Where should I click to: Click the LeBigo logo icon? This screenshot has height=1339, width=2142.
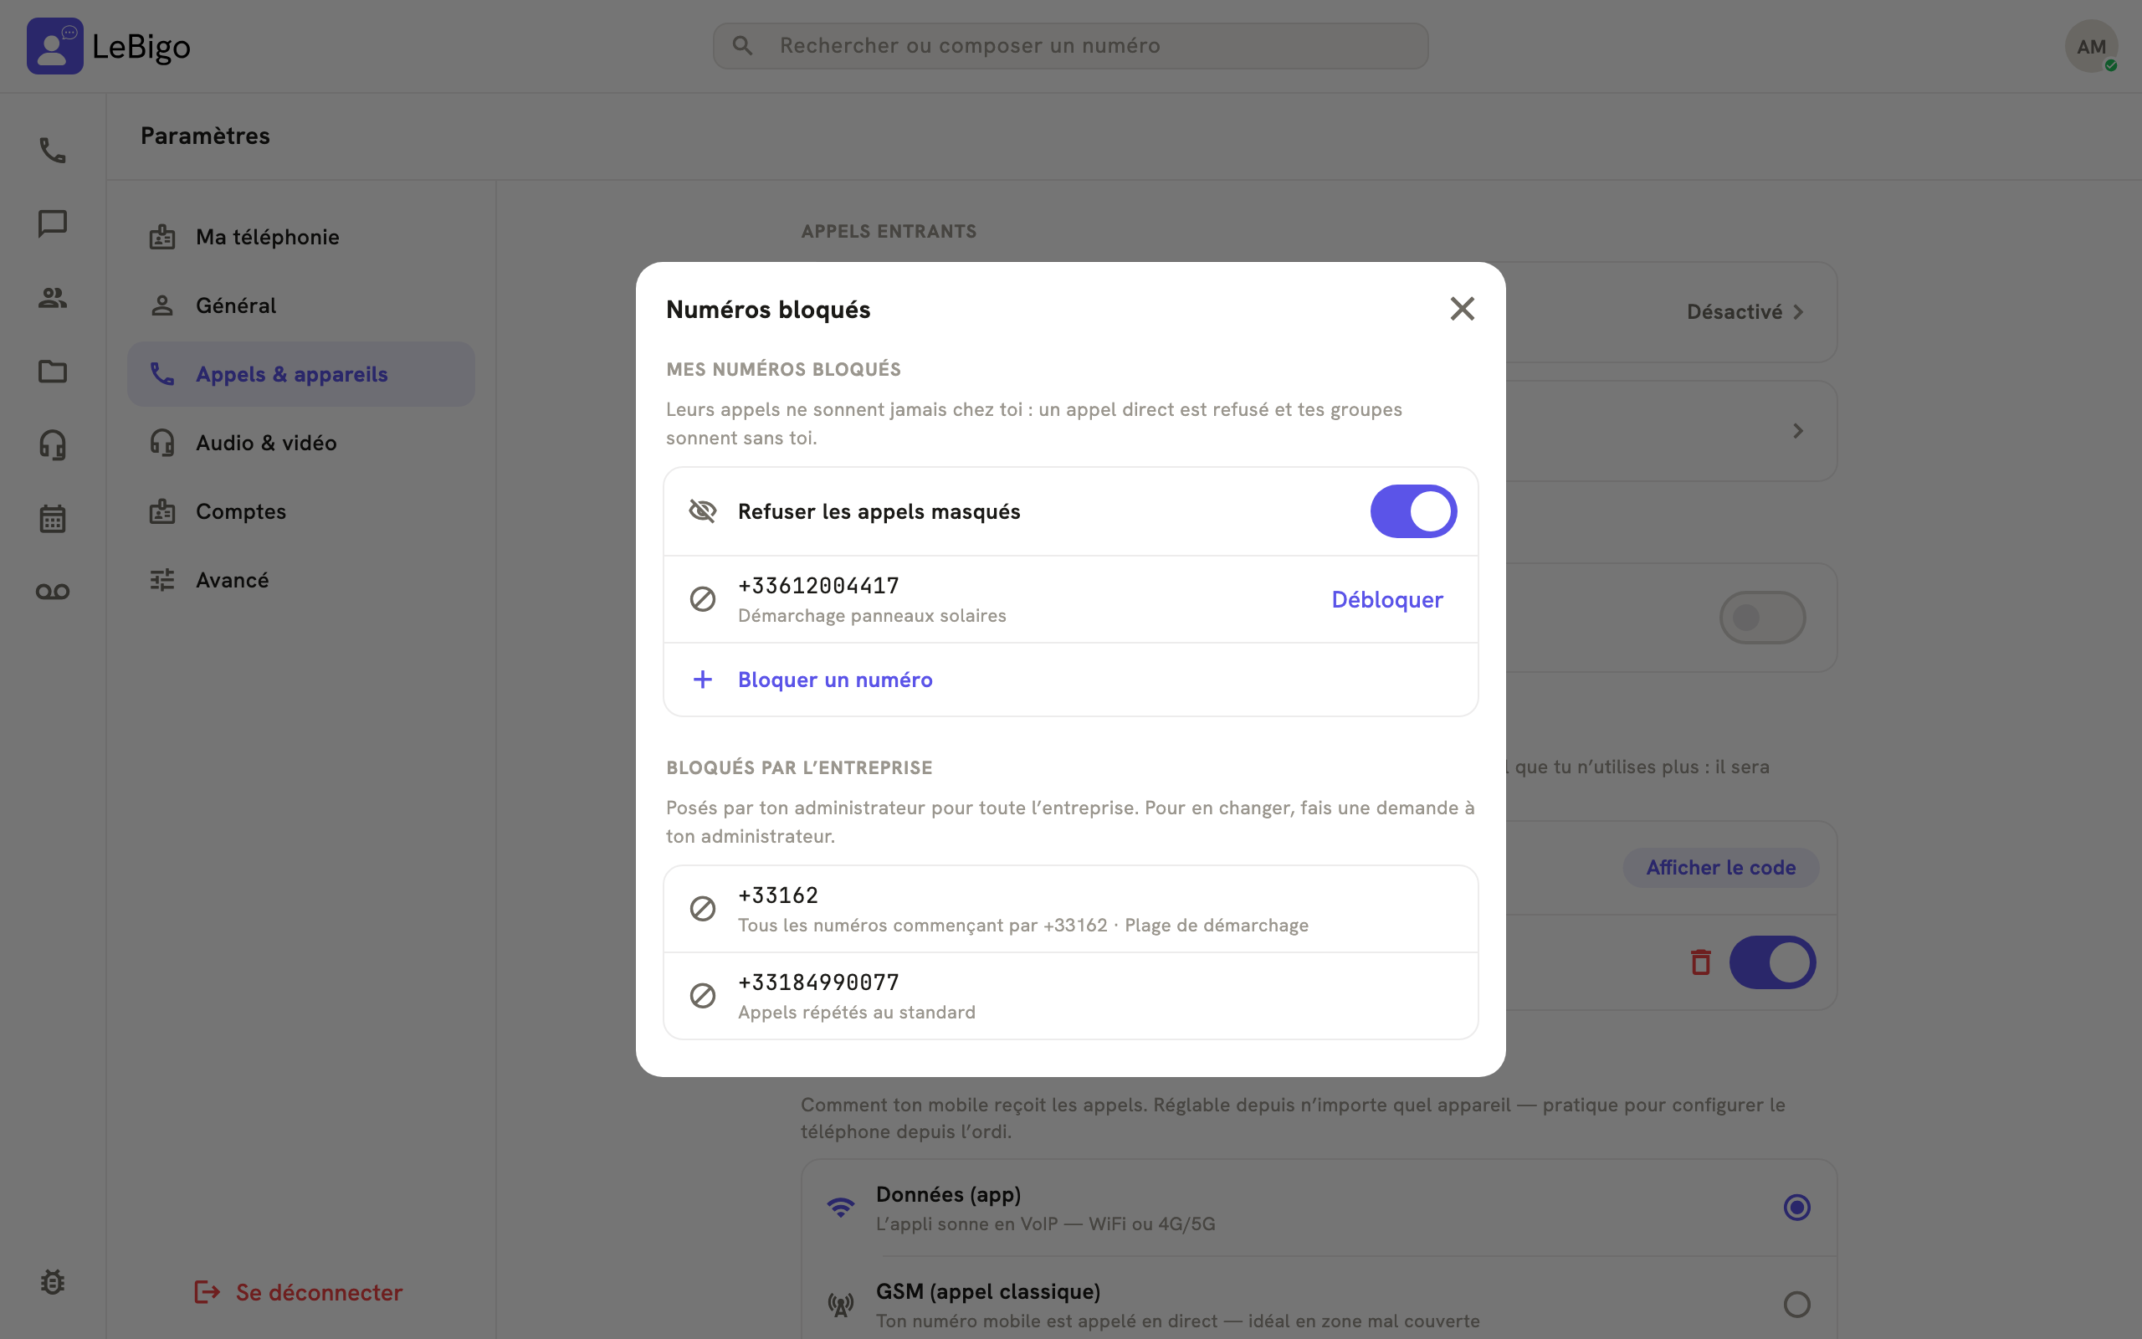point(55,46)
